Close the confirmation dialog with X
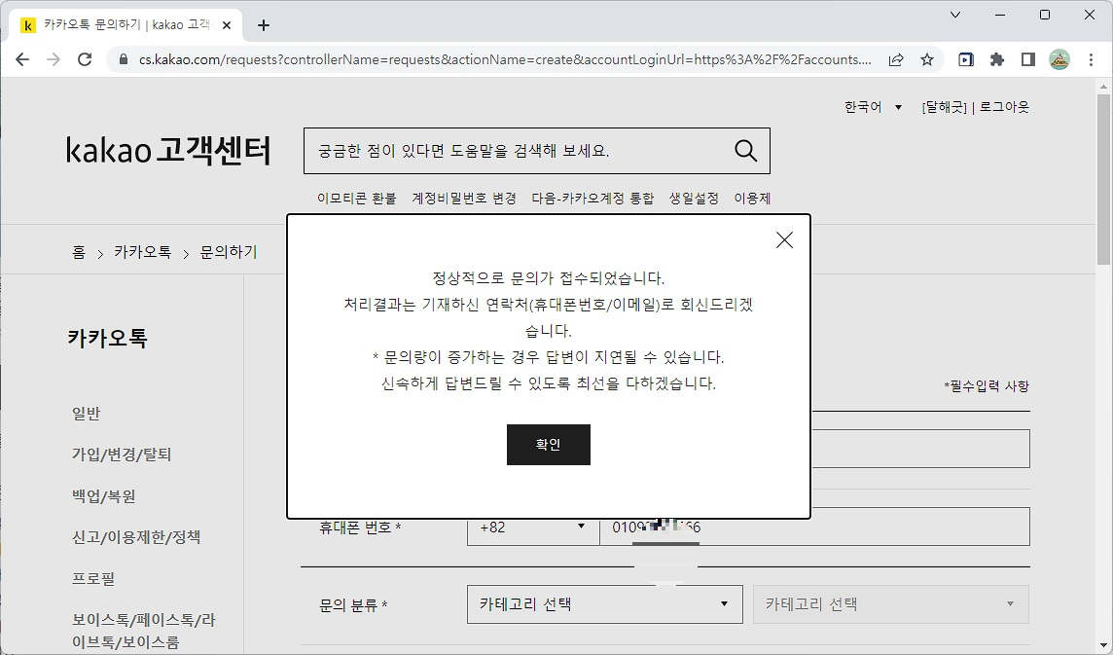Image resolution: width=1113 pixels, height=655 pixels. [x=784, y=240]
